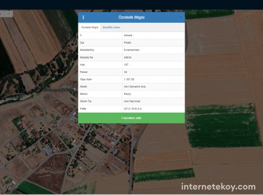Click the gray map pin near Kıranharmanı label
This screenshot has width=263, height=195.
click(x=74, y=90)
